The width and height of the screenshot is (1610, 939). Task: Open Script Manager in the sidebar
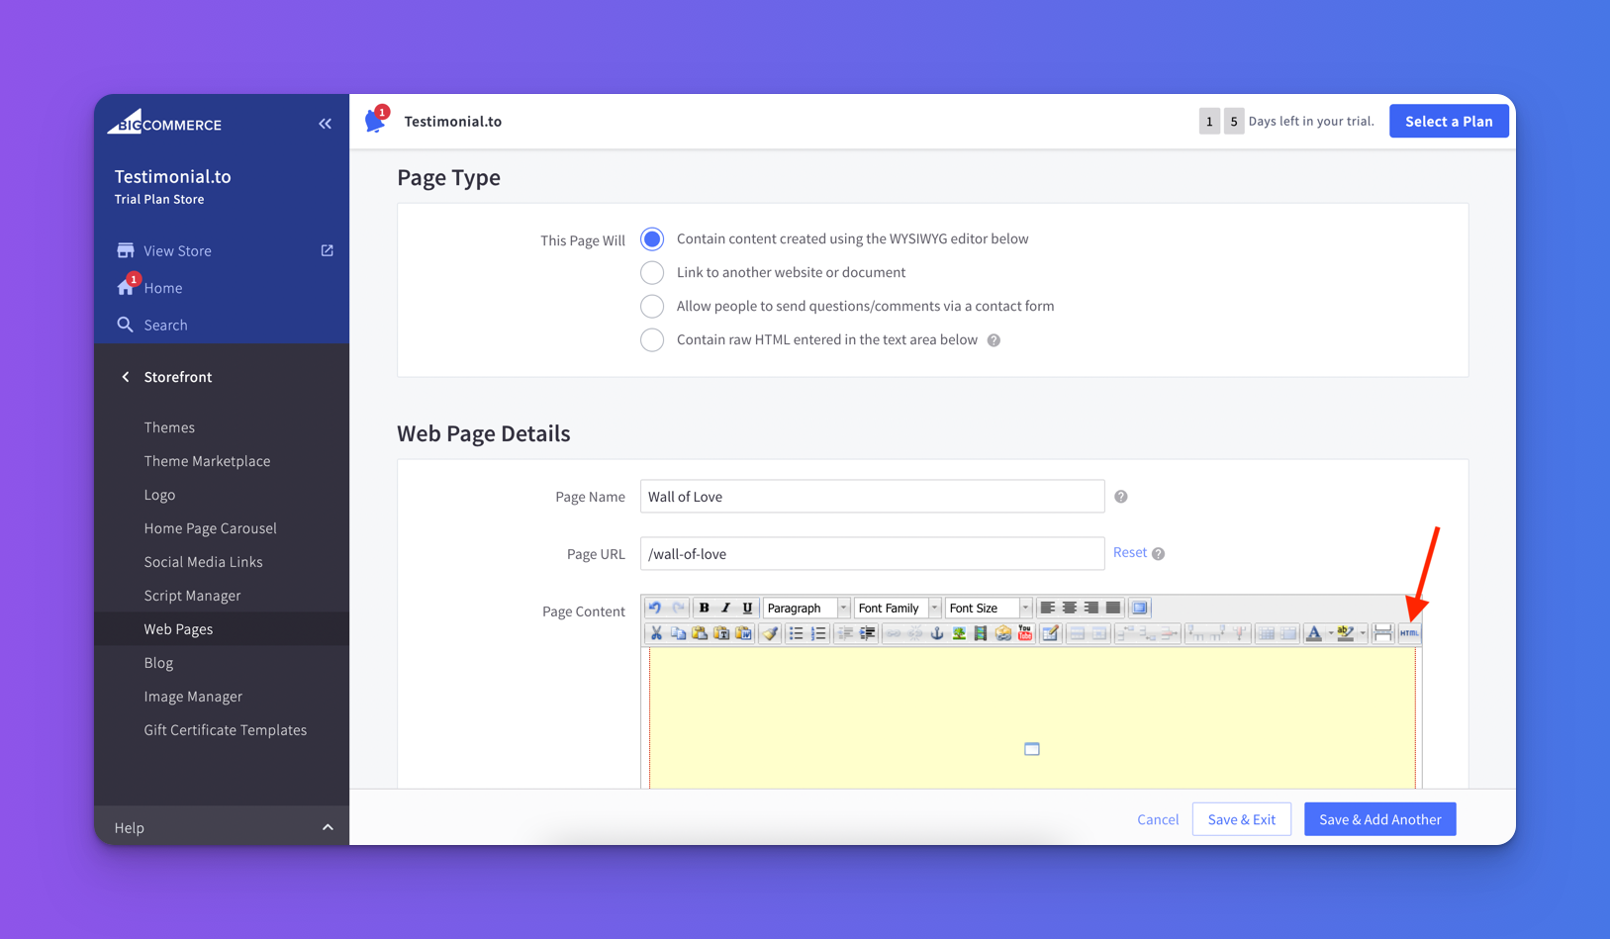coord(192,596)
